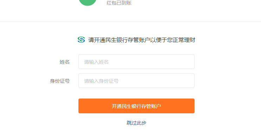Click the partially visible green round badge

click(88, 2)
